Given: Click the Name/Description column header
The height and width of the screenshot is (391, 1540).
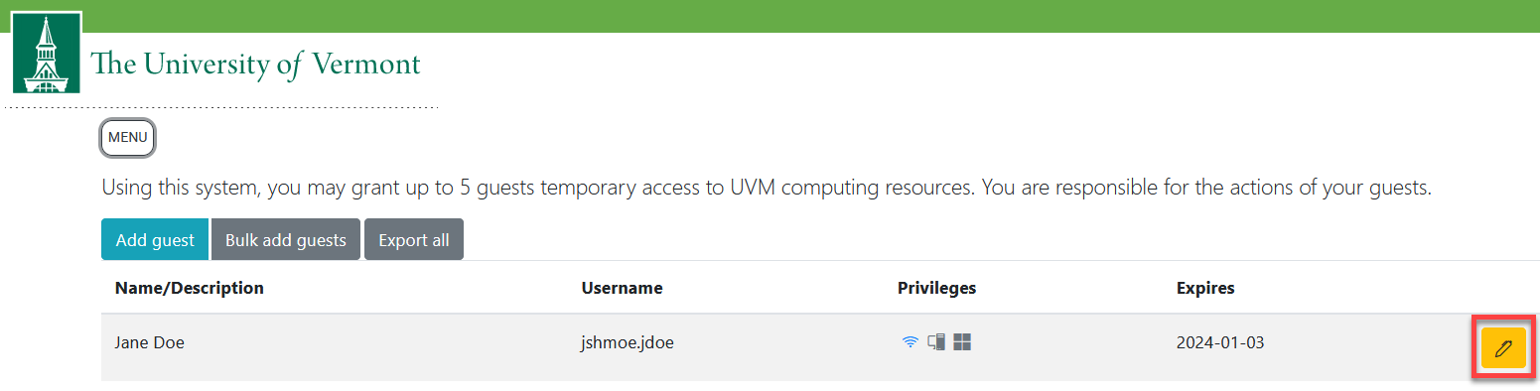Looking at the screenshot, I should coord(190,288).
